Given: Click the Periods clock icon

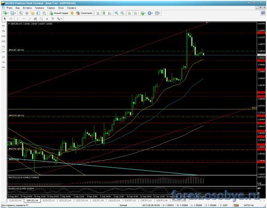Looking at the screenshot, I should pos(149,13).
